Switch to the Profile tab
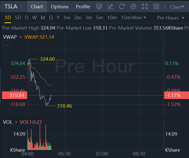 tap(83, 7)
